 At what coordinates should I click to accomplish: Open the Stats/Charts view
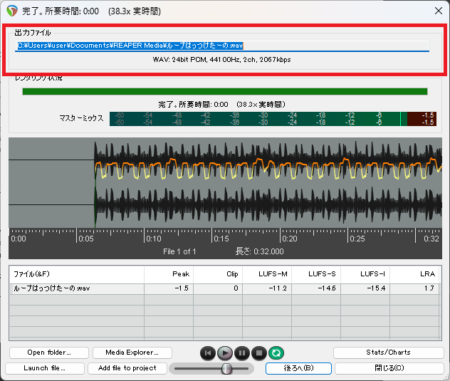[x=389, y=353]
